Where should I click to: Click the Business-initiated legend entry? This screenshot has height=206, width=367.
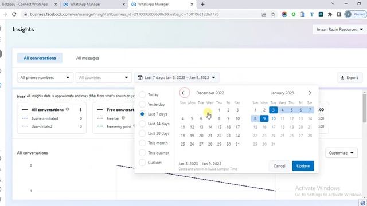pos(45,118)
